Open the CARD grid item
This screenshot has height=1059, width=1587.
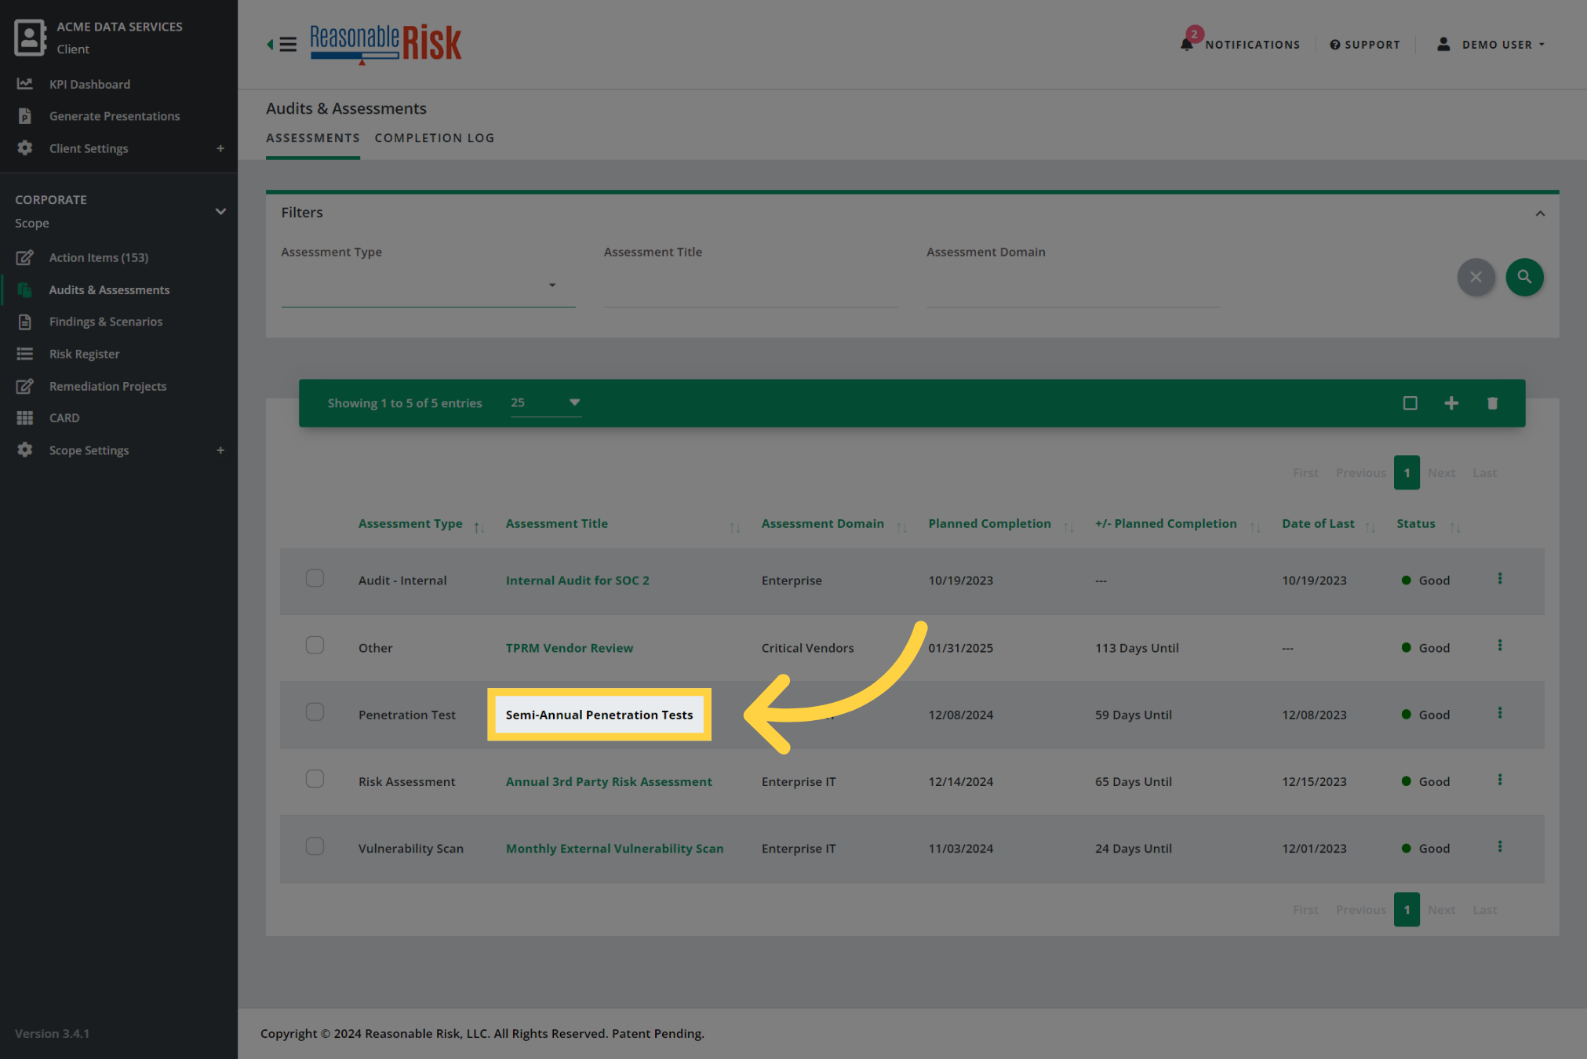click(x=64, y=418)
